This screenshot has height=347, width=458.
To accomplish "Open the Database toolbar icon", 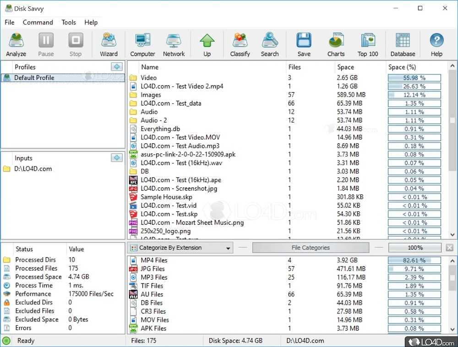I will point(403,45).
